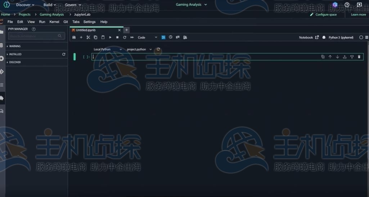Select the Untitled.ipynb tab

[x=96, y=30]
